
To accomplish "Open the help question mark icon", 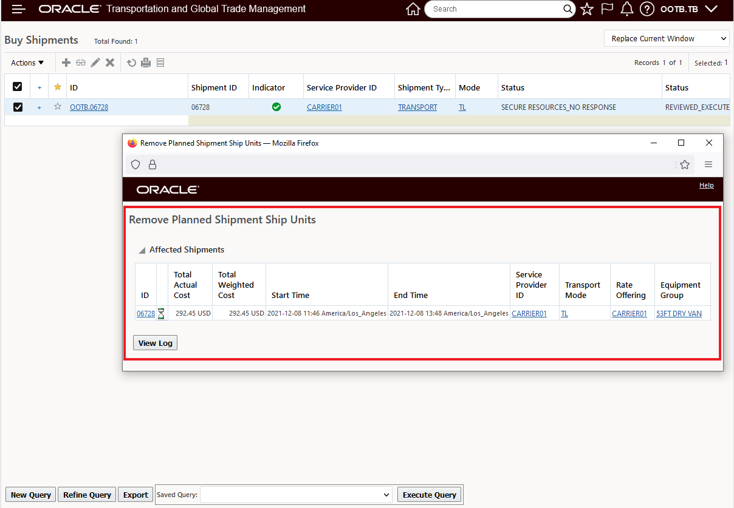I will [x=647, y=9].
